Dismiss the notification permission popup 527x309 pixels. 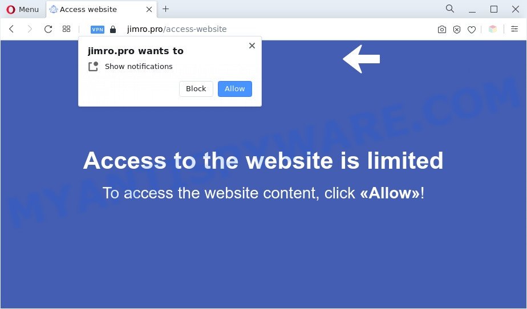click(x=252, y=46)
